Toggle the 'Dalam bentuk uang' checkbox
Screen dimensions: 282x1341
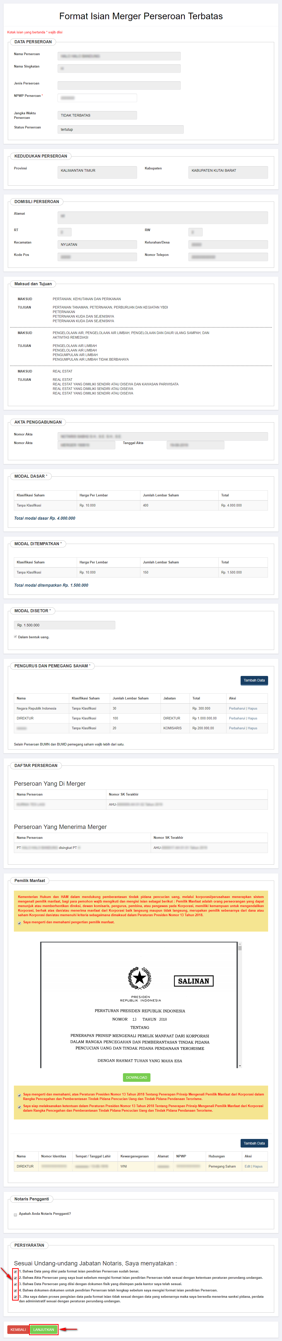coord(16,637)
